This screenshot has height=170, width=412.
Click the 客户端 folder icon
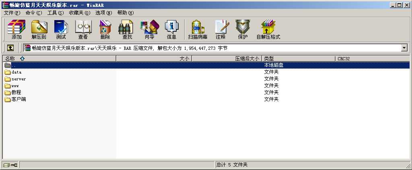coord(8,99)
